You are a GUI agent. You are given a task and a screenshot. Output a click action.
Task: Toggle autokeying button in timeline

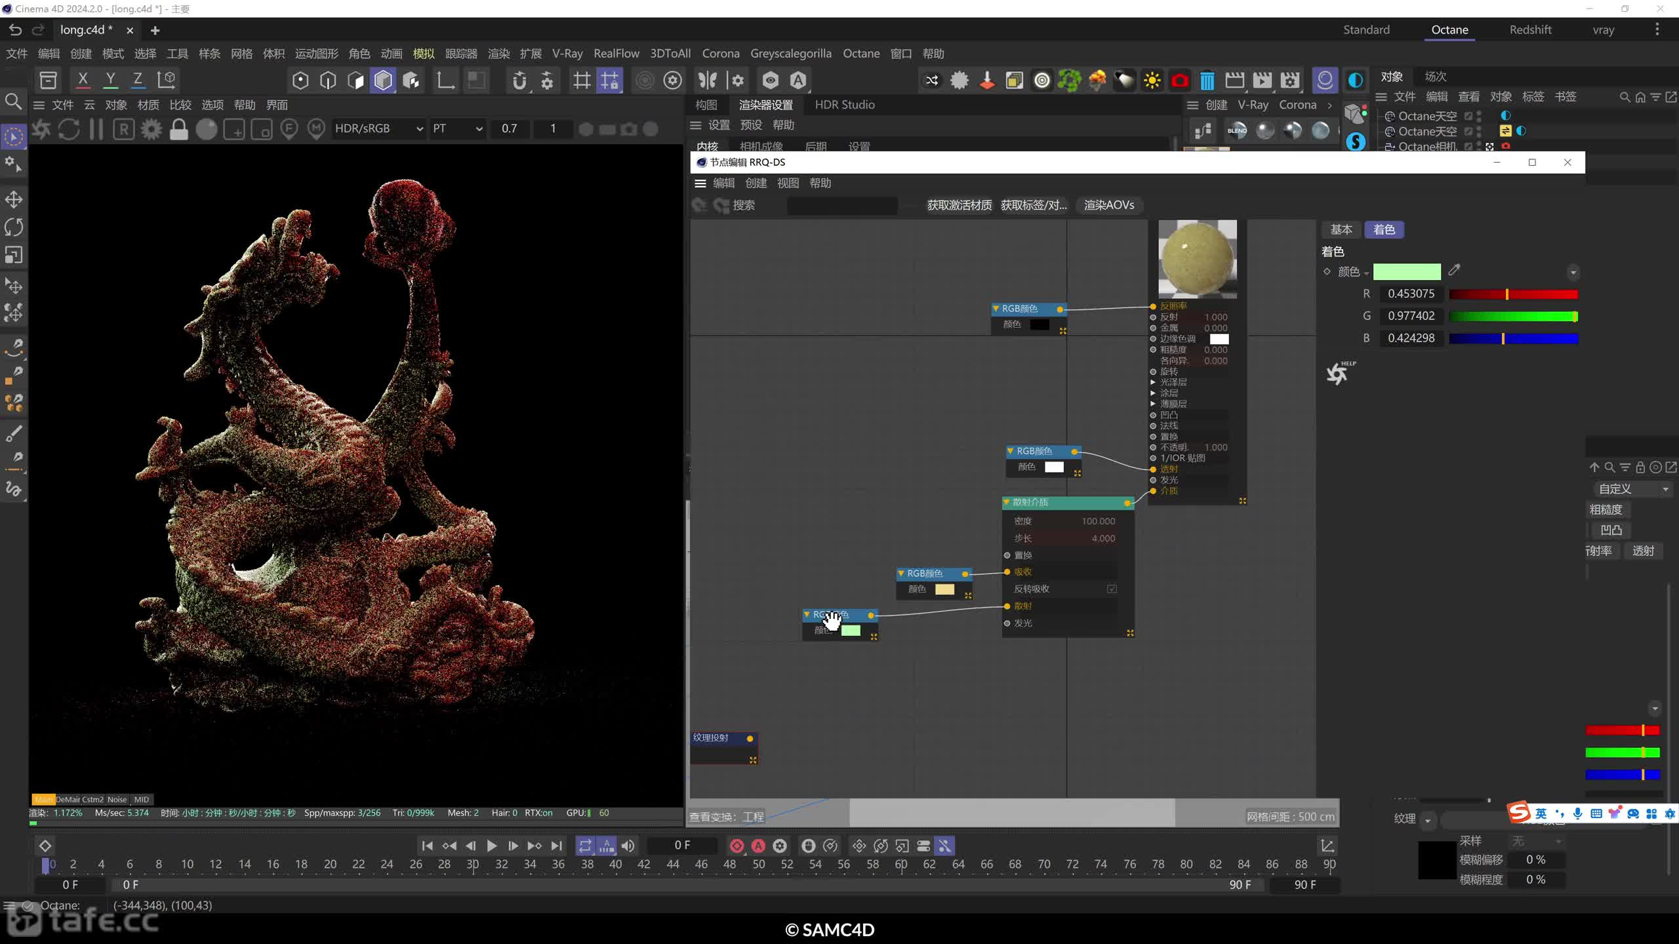758,846
